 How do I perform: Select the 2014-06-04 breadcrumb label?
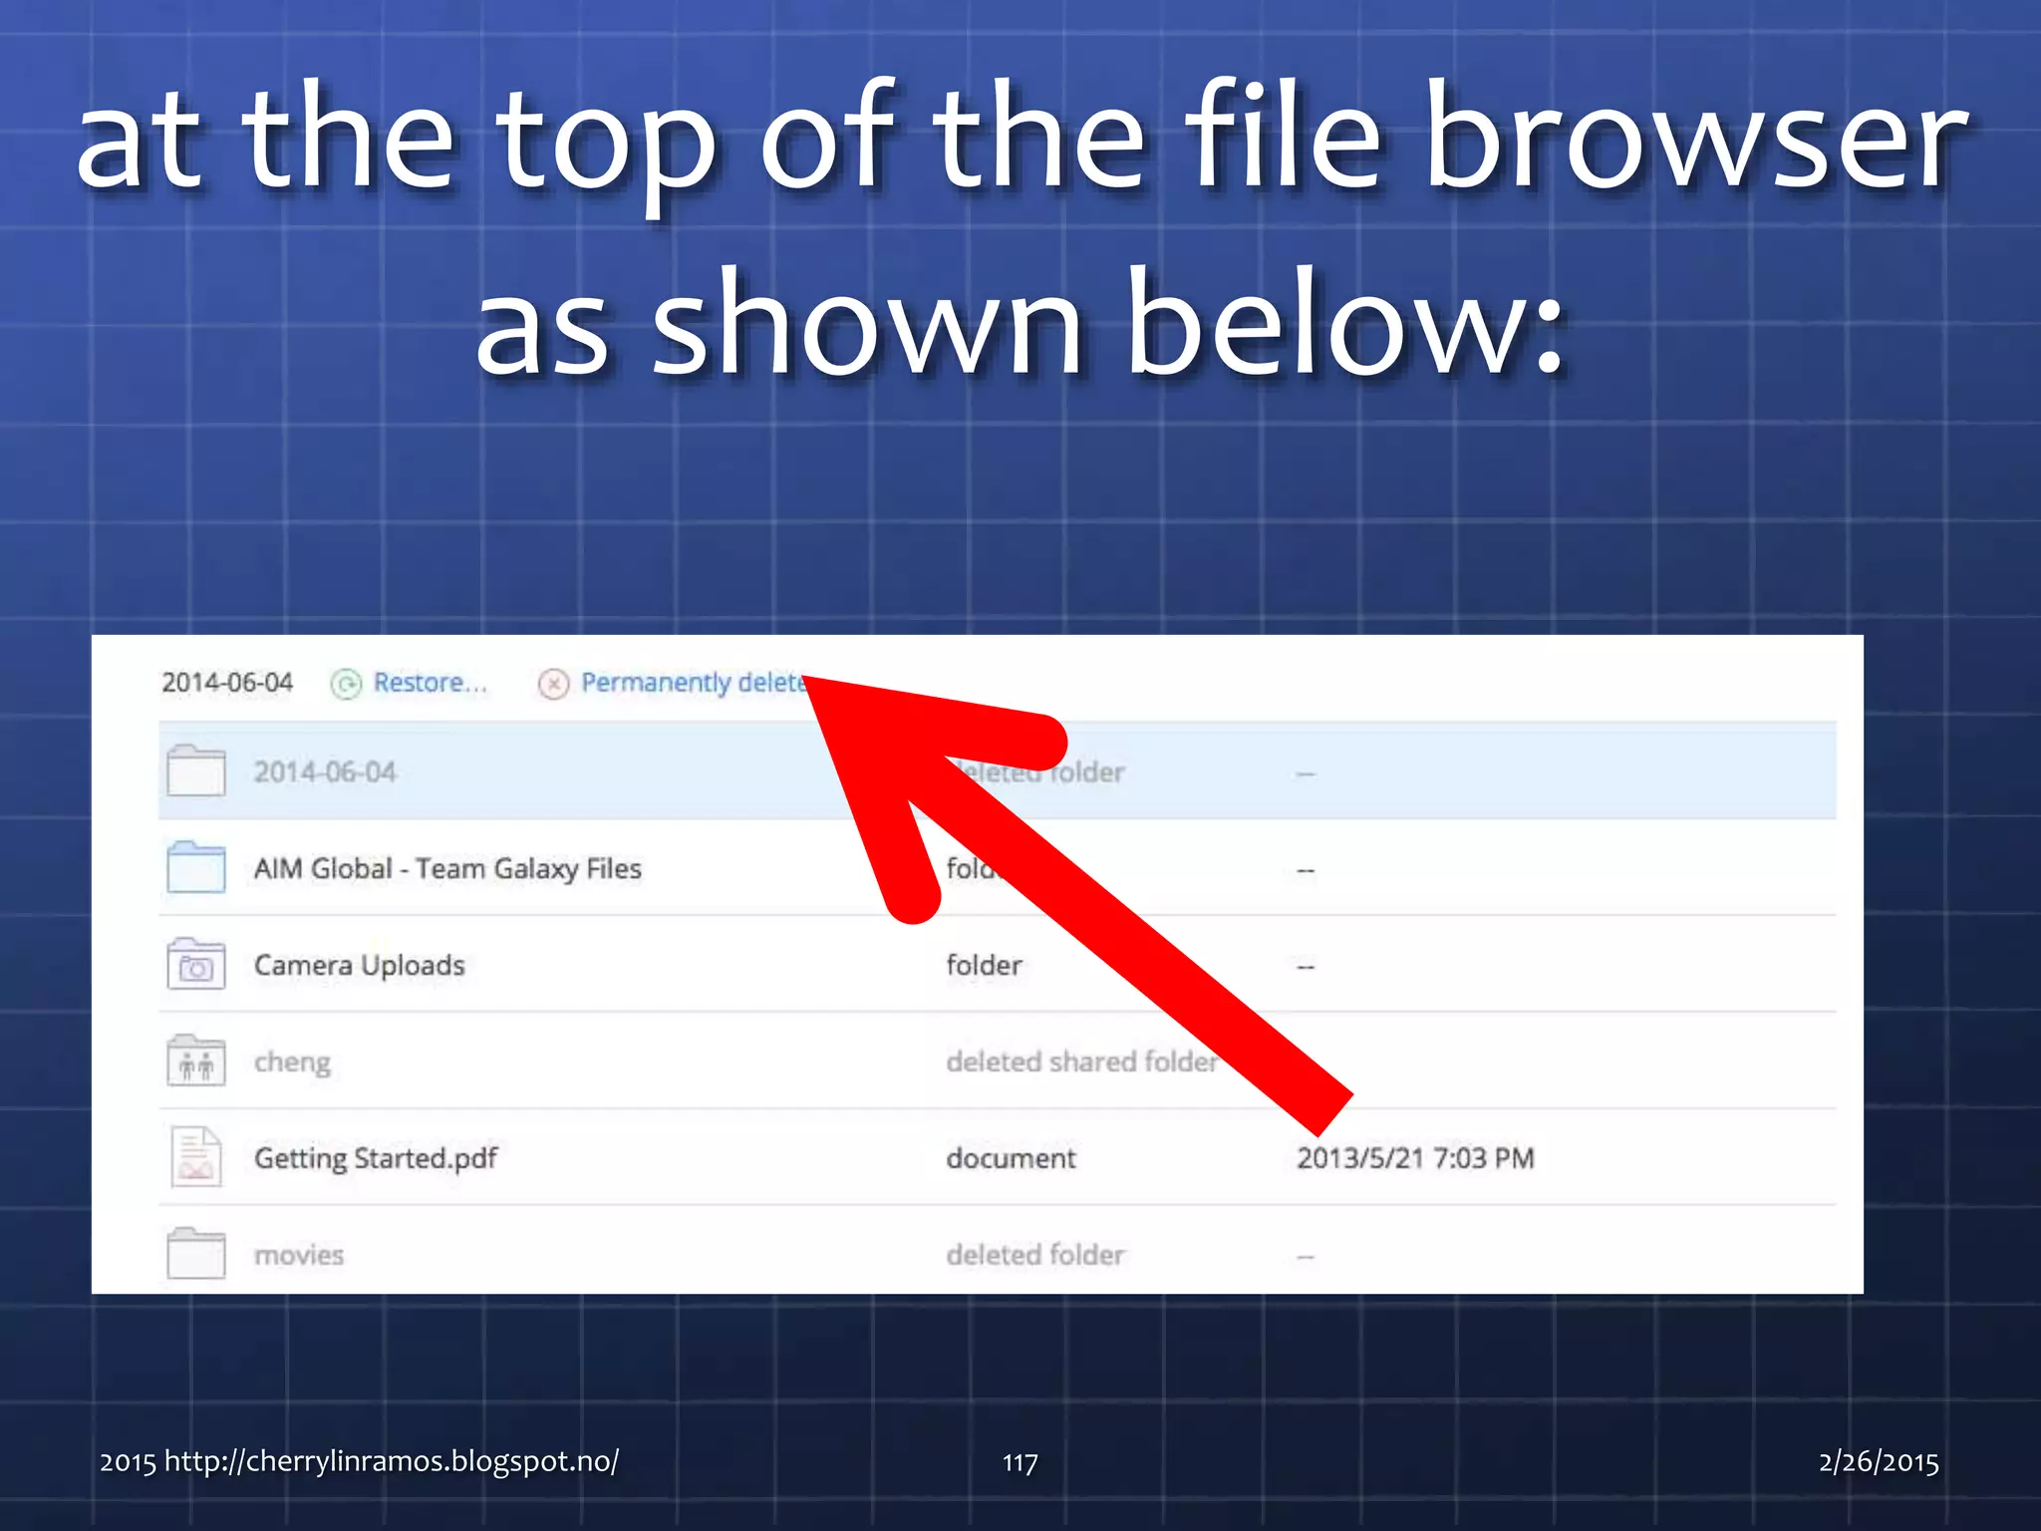227,683
